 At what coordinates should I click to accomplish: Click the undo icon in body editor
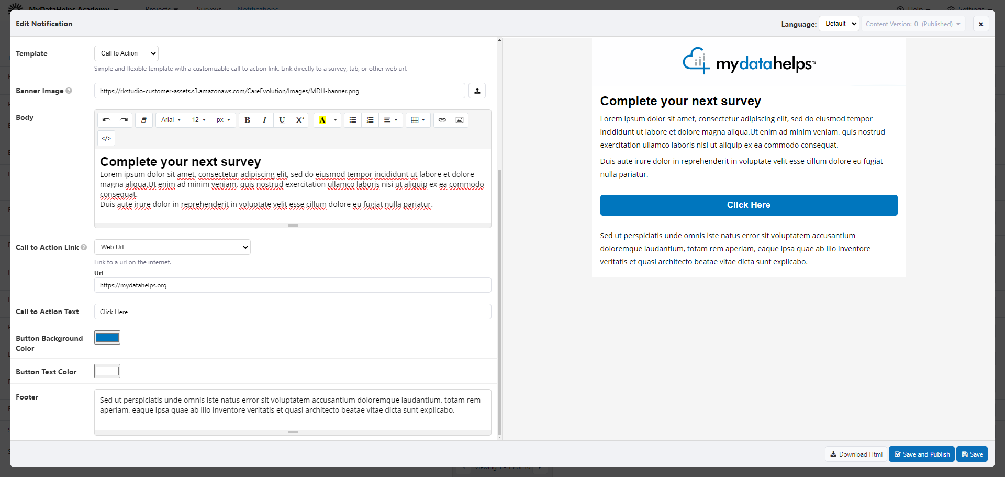pos(106,120)
